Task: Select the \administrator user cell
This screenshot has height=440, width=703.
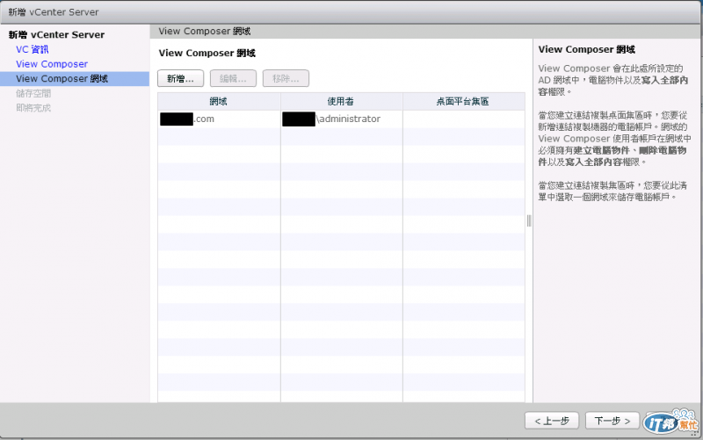Action: click(x=341, y=119)
